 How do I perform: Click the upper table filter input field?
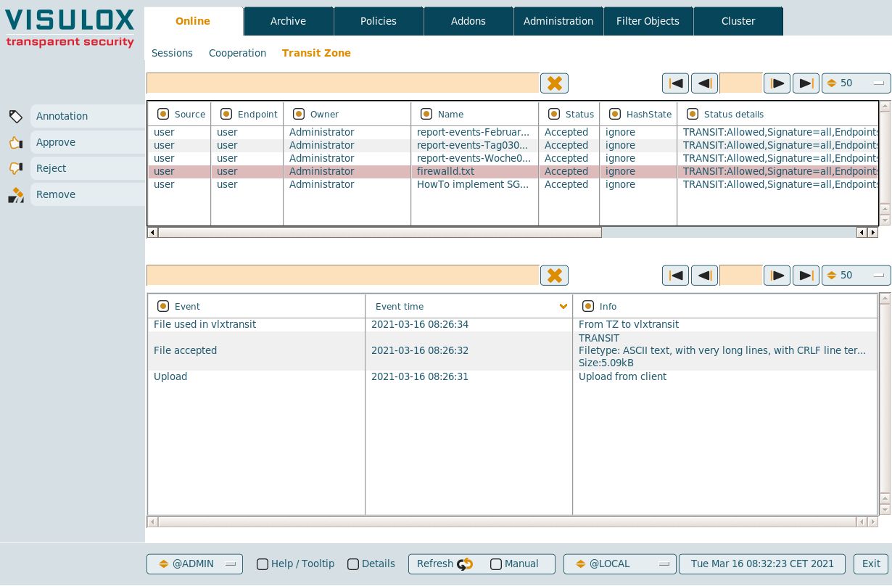point(342,83)
